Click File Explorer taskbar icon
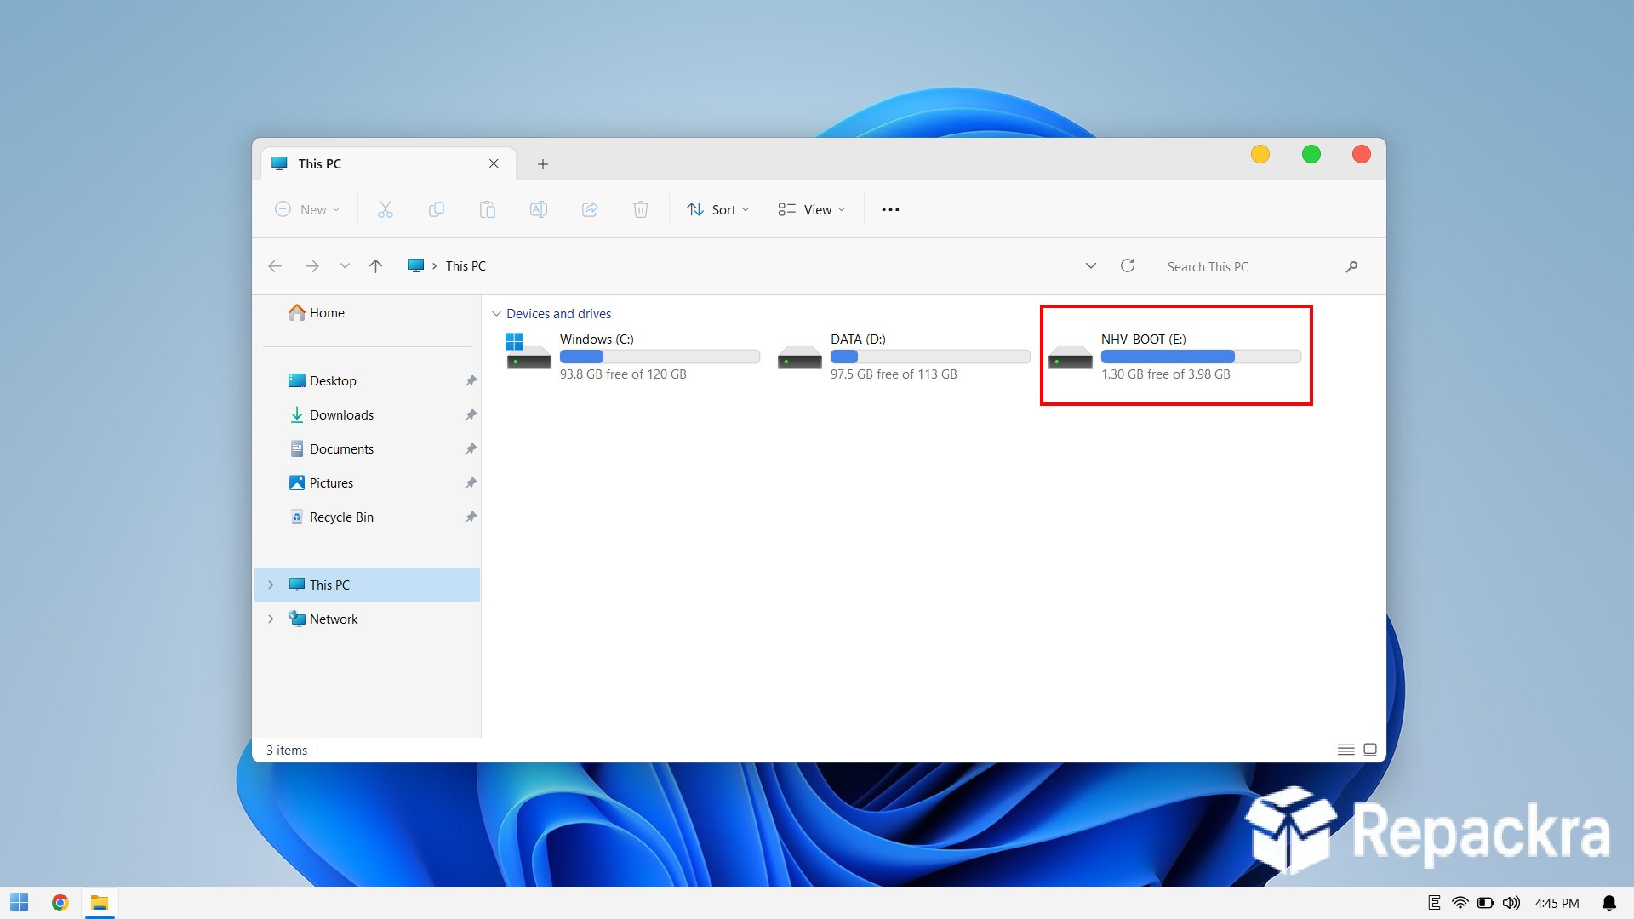This screenshot has height=919, width=1634. pyautogui.click(x=100, y=903)
